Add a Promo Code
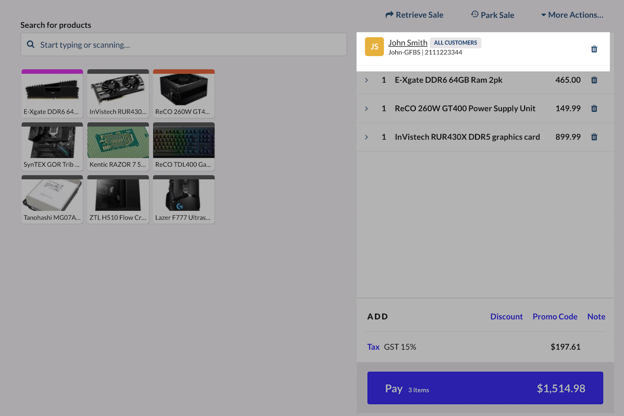Viewport: 624px width, 416px height. (x=555, y=316)
